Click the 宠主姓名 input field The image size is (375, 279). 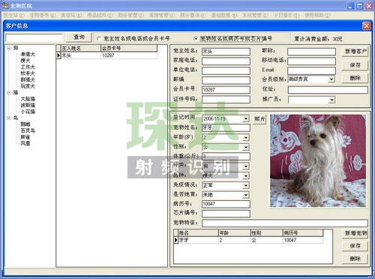(x=226, y=52)
